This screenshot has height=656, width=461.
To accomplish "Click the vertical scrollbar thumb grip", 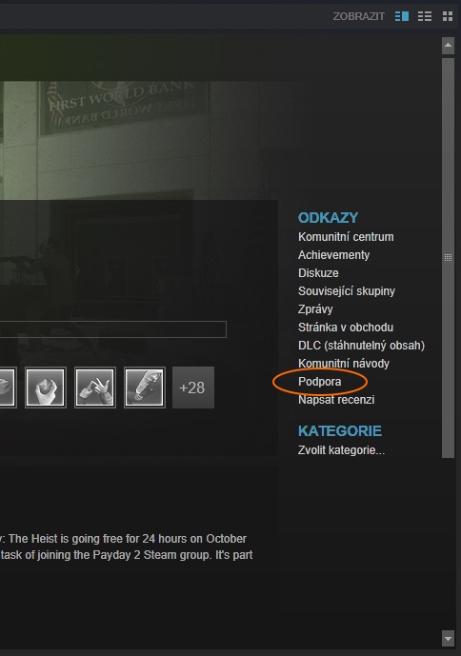I will (x=448, y=258).
